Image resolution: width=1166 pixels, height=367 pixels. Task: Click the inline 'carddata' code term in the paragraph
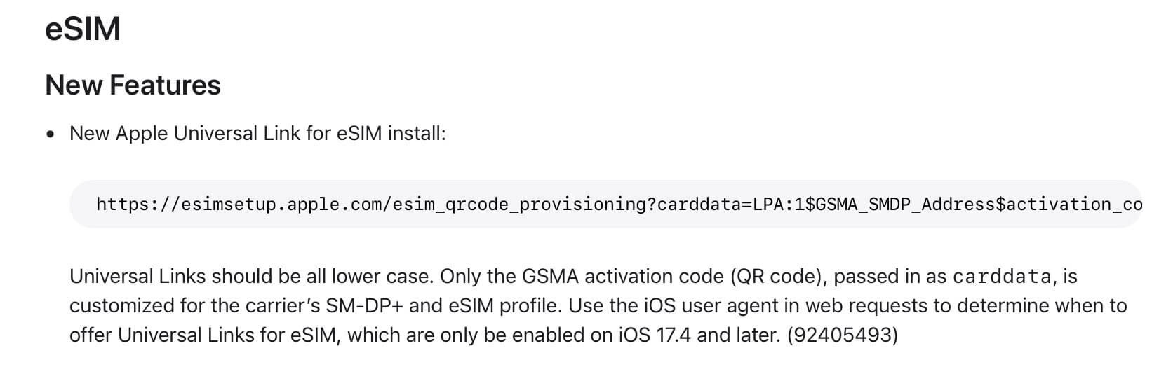(1001, 277)
